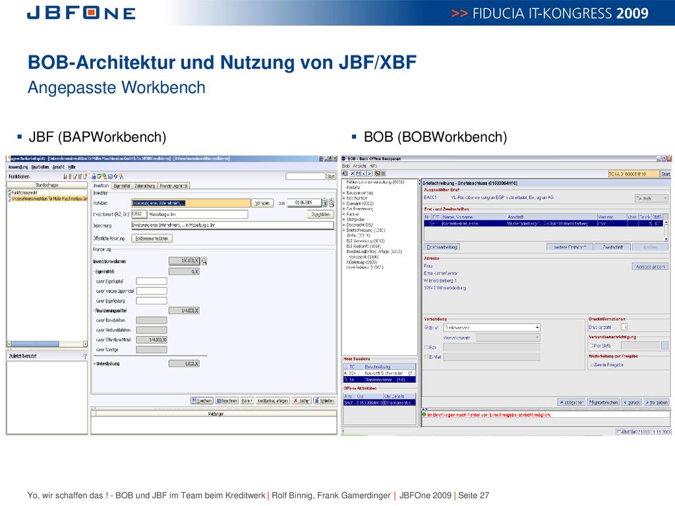This screenshot has height=506, width=675.
Task: Click the abbrechen button in BOB
Action: tap(572, 403)
